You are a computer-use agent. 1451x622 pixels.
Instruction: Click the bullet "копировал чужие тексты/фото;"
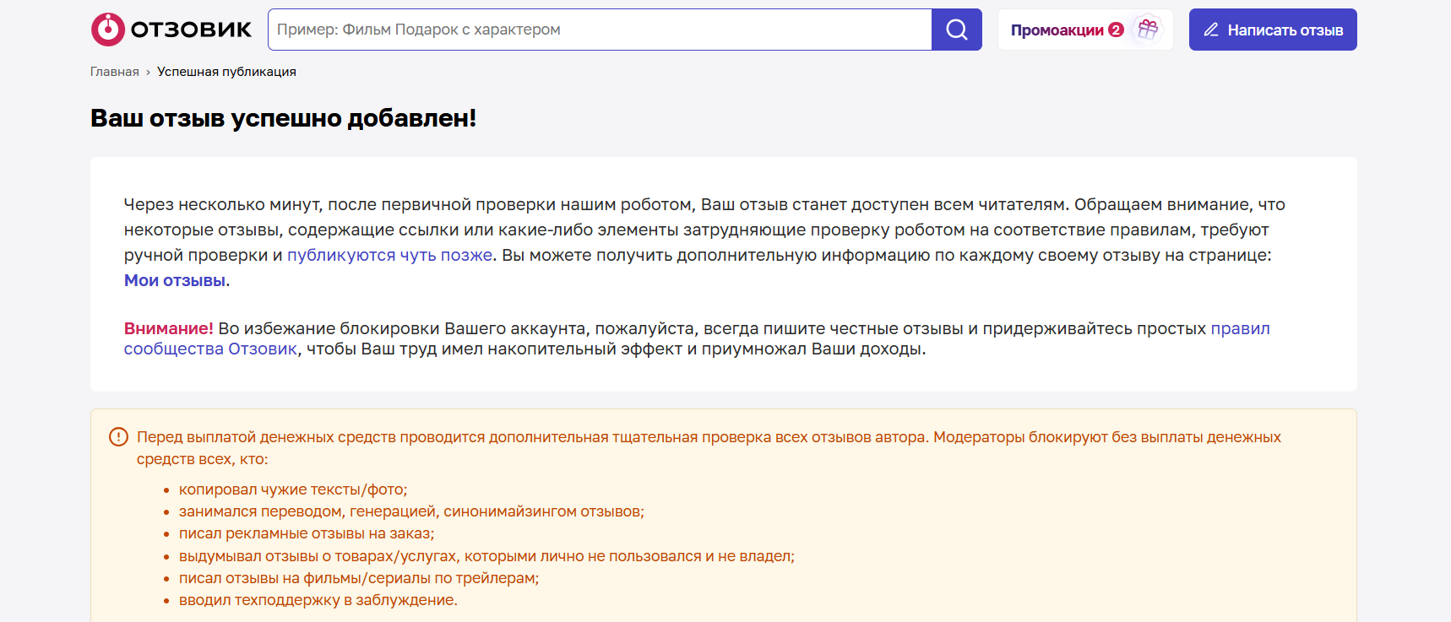(293, 489)
